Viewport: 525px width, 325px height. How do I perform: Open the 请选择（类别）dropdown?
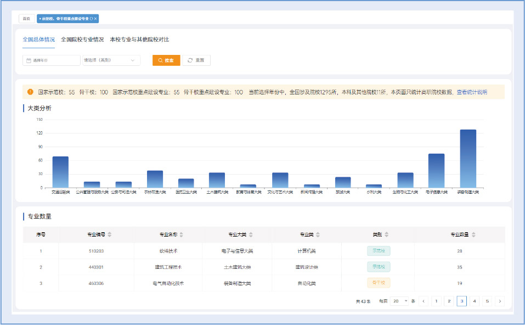(111, 60)
